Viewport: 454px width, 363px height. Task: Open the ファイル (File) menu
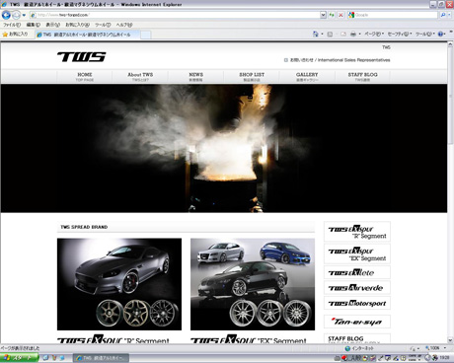point(12,25)
